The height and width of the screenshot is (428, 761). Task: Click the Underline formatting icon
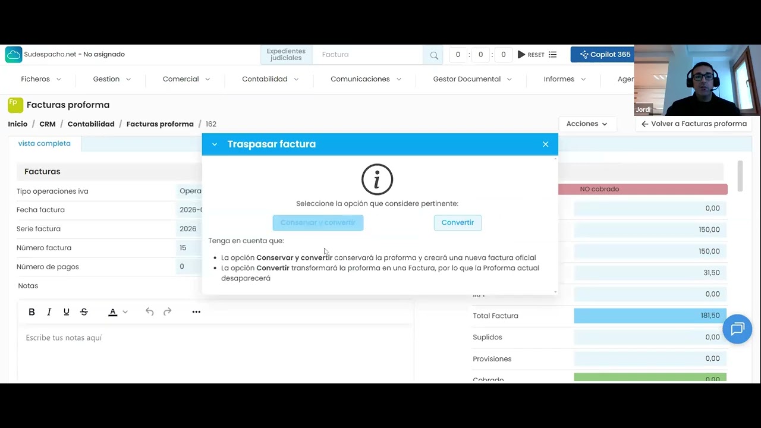tap(67, 312)
